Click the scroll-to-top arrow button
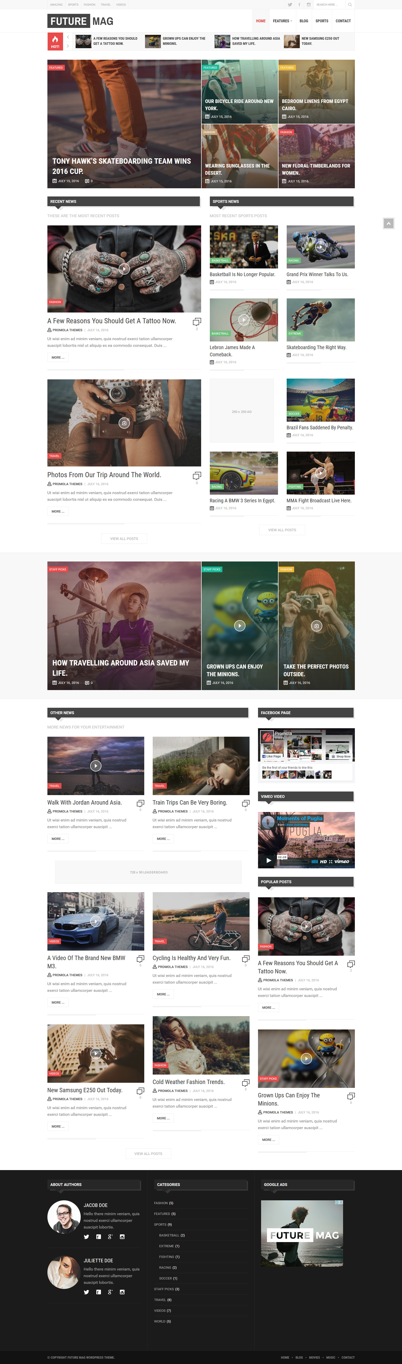This screenshot has width=402, height=1364. 388,223
